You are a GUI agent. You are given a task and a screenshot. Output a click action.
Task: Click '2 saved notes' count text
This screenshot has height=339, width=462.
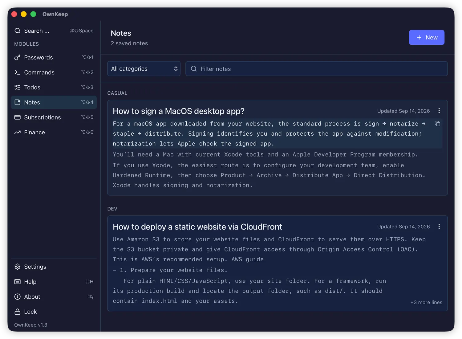[129, 43]
